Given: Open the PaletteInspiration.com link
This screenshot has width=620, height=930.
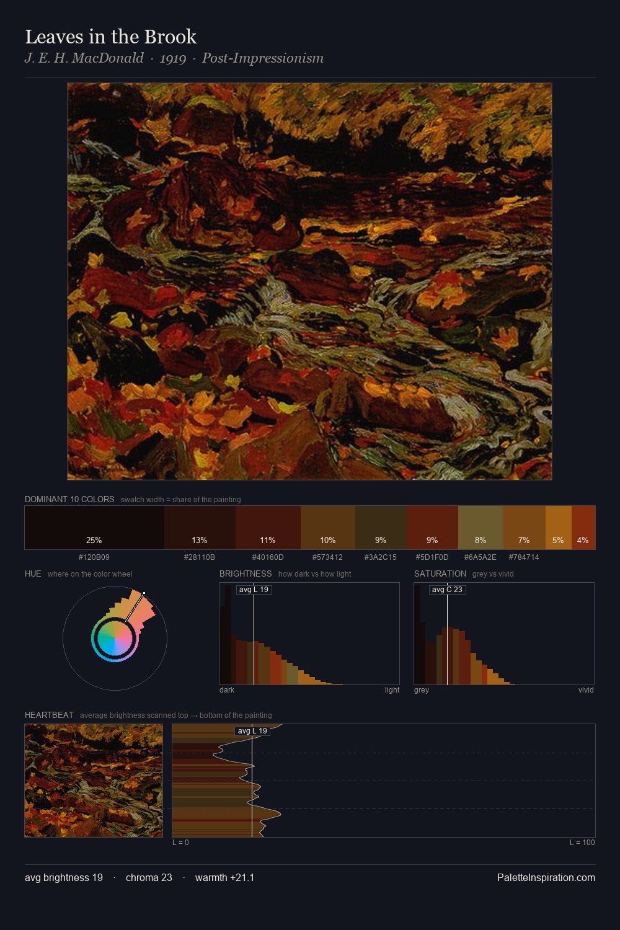Looking at the screenshot, I should 546,878.
